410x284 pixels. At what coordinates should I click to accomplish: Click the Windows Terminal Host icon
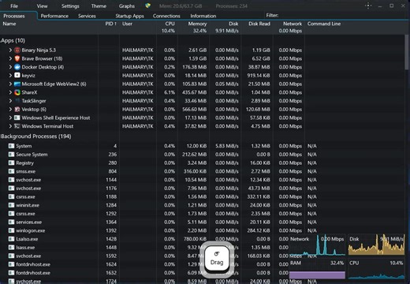tap(17, 126)
